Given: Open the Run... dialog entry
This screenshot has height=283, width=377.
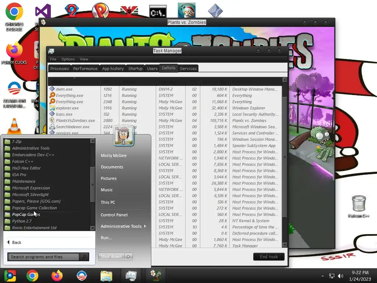Looking at the screenshot, I should (106, 238).
